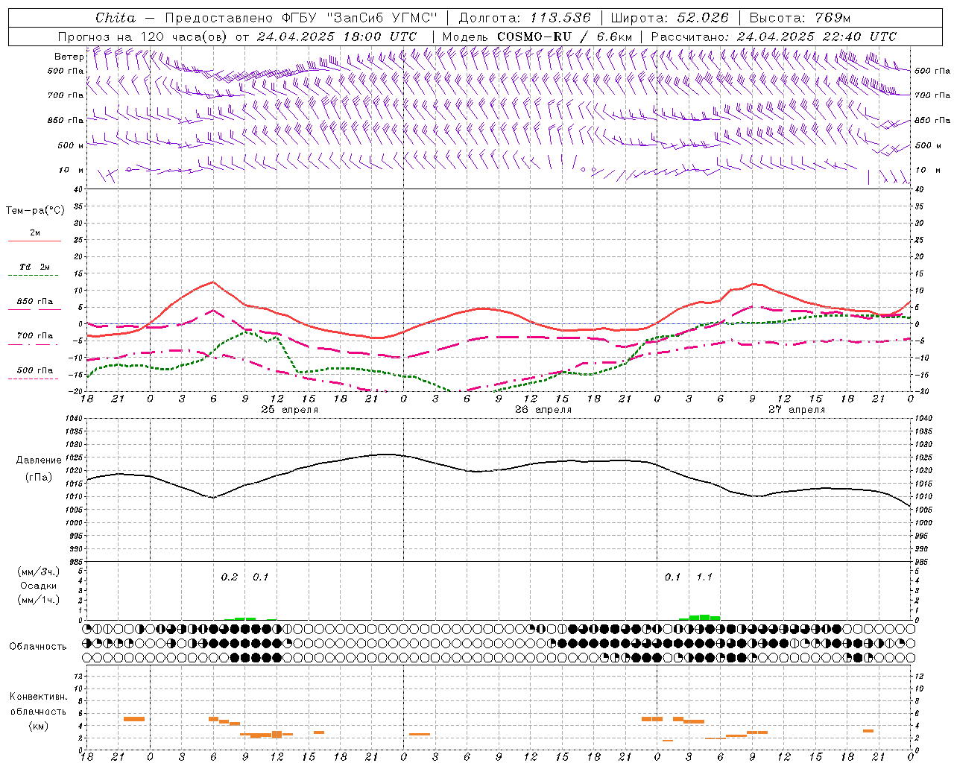954x763 pixels.
Task: Click the "0.2" precipitation amount value
Action: [230, 577]
